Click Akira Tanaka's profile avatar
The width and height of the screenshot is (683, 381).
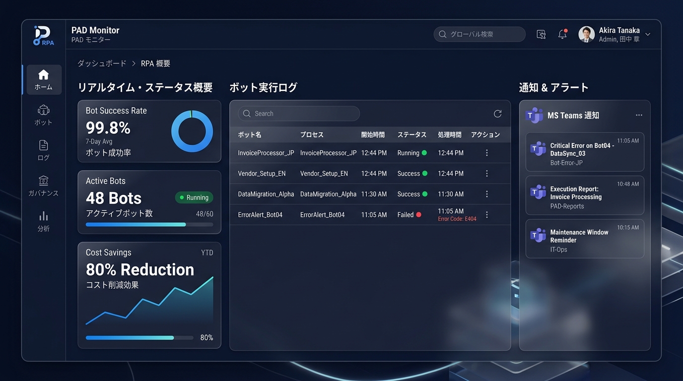[586, 34]
